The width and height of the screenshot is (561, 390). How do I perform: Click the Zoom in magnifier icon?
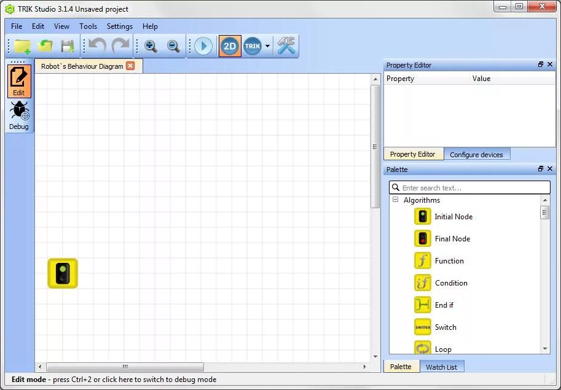[x=151, y=46]
